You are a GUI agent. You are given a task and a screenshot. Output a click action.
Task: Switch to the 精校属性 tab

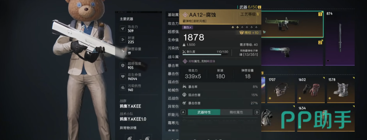[x=236, y=112]
